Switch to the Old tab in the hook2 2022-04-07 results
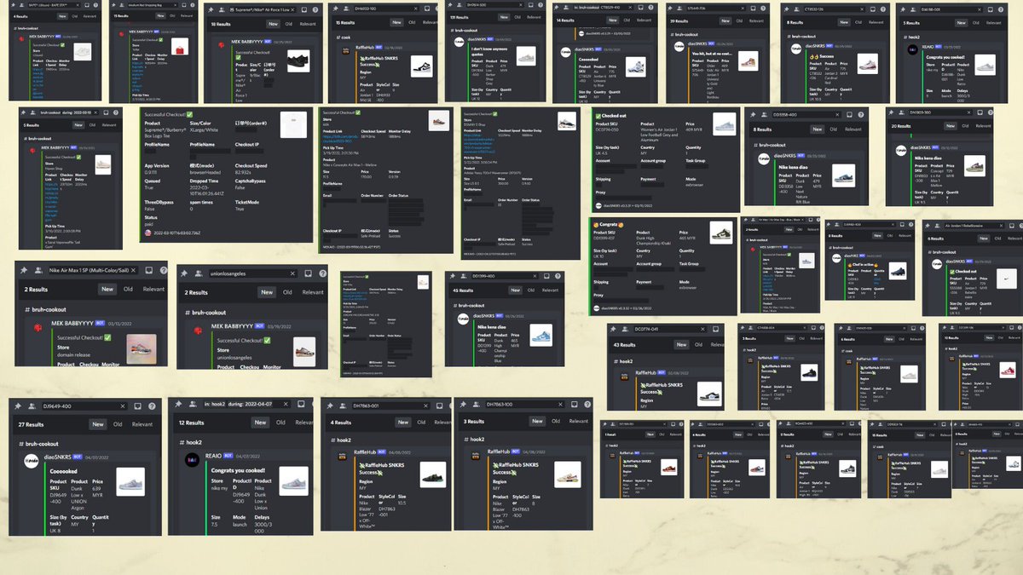1023x575 pixels. click(280, 423)
